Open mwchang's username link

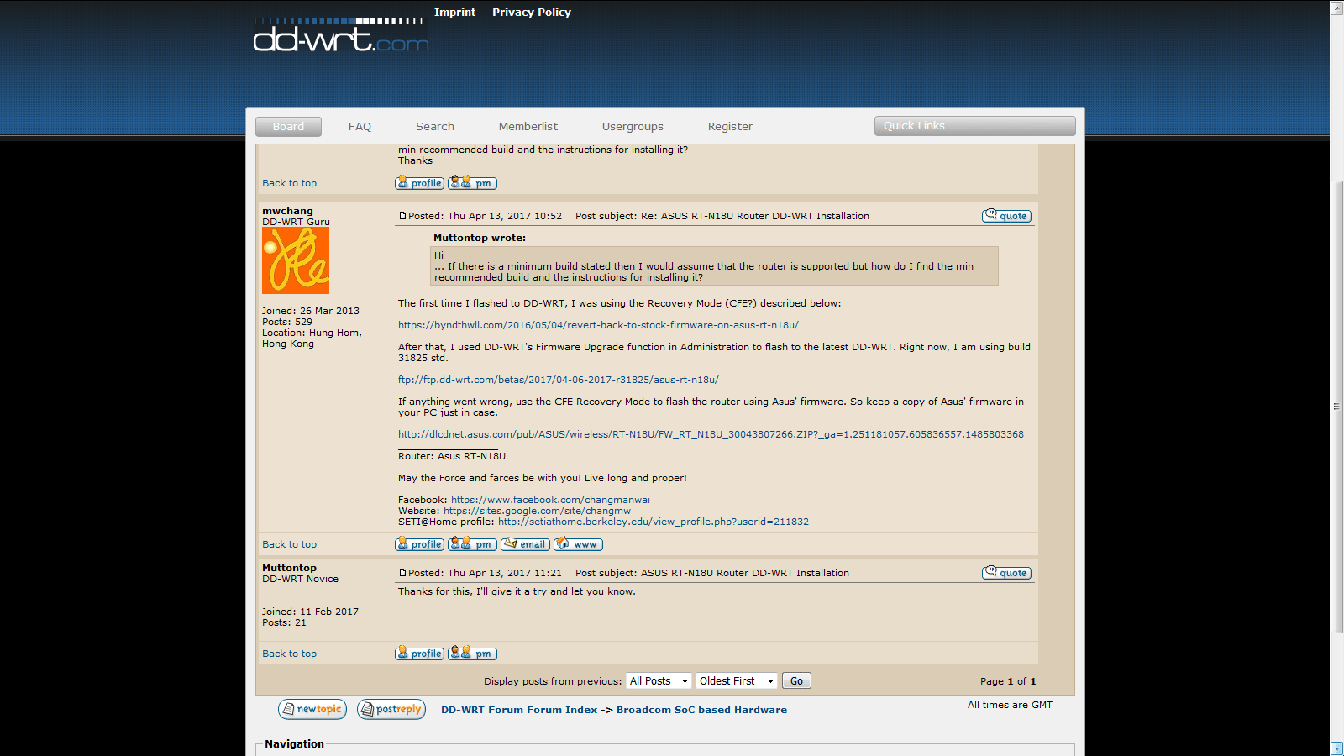click(x=287, y=211)
